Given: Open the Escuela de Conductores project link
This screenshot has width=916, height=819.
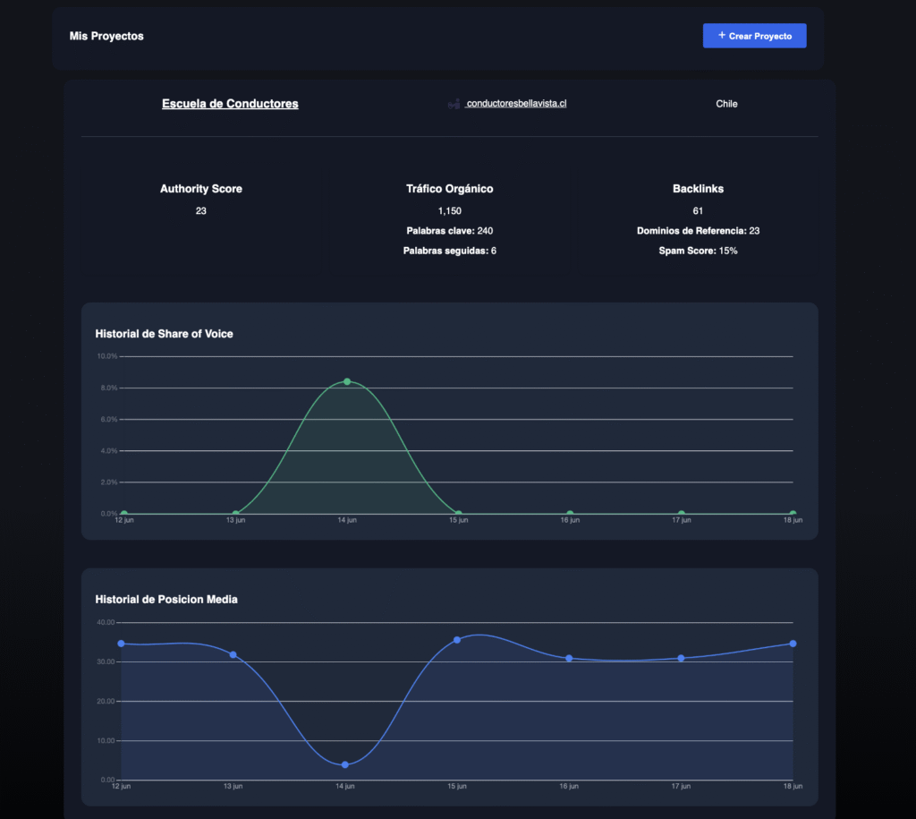Looking at the screenshot, I should (230, 104).
